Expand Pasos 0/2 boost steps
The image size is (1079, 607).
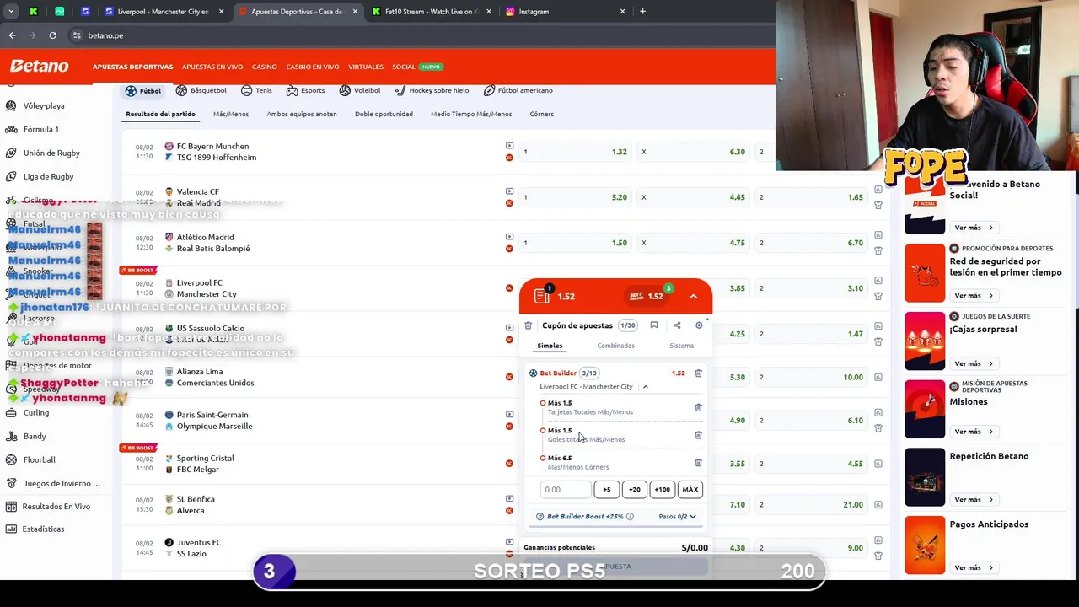[x=678, y=516]
